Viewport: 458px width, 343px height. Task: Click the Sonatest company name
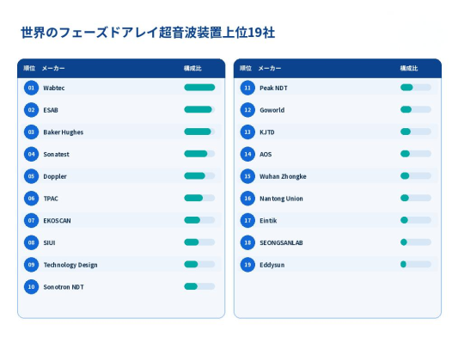coord(57,154)
